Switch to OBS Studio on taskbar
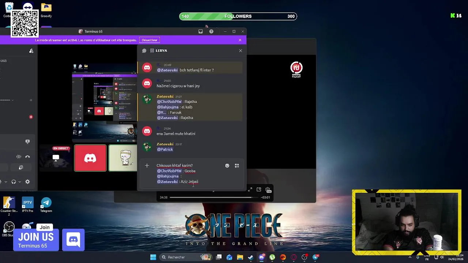 [305, 257]
